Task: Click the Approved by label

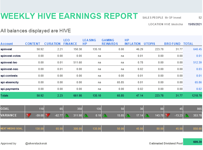Action: 8,143
